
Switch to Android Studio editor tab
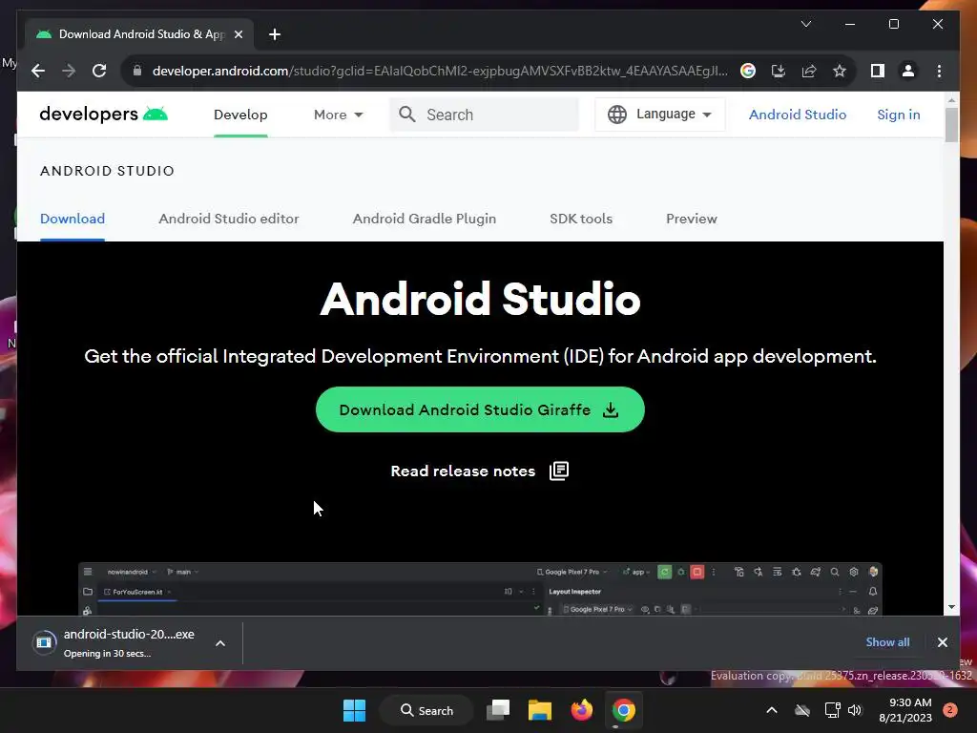point(229,219)
